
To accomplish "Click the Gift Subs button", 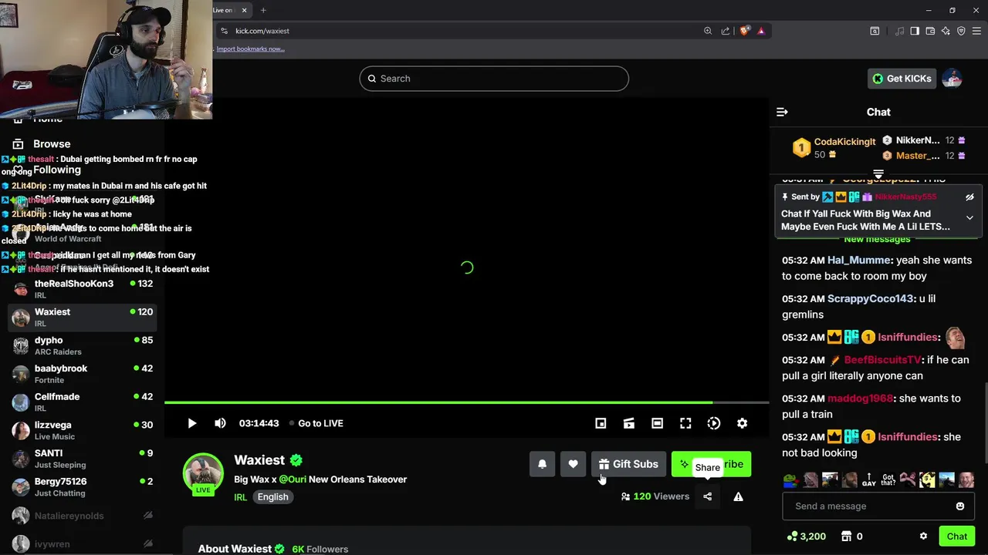I will click(628, 464).
